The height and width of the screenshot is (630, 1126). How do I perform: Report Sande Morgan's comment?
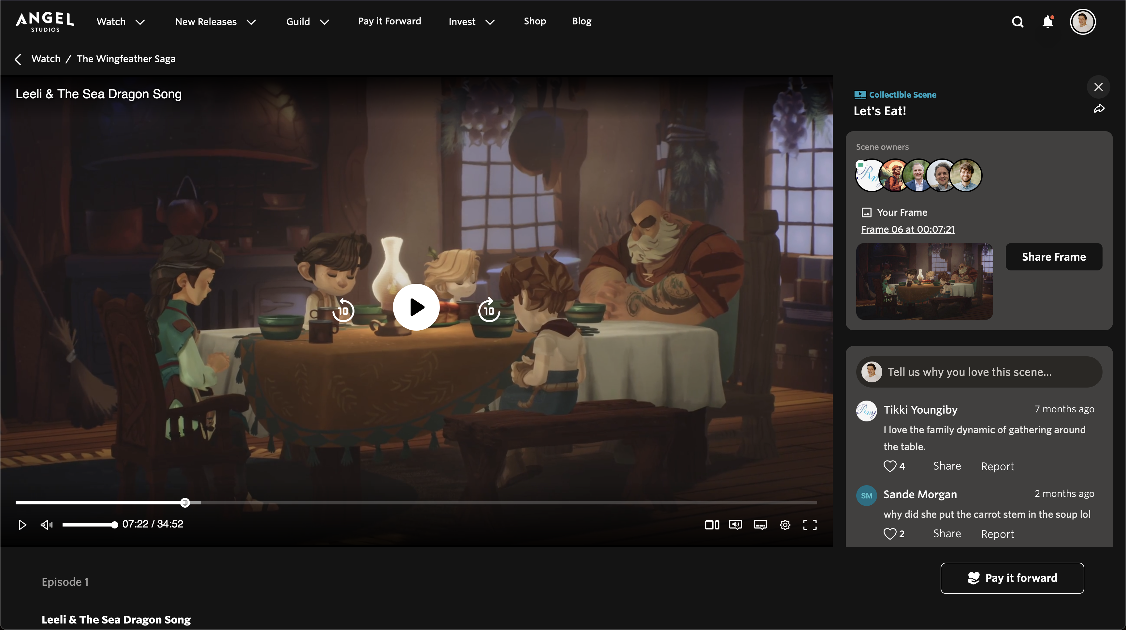coord(997,534)
